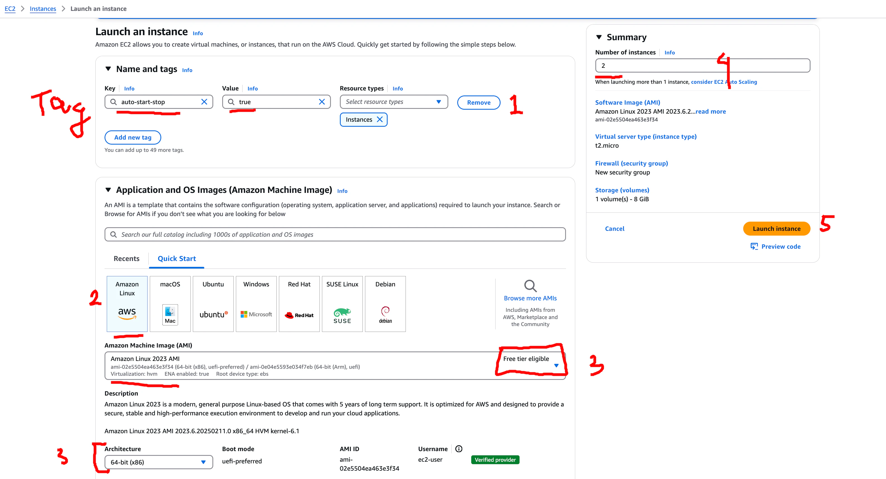The width and height of the screenshot is (886, 479).
Task: Remove the Instances resource type chip
Action: tap(380, 119)
